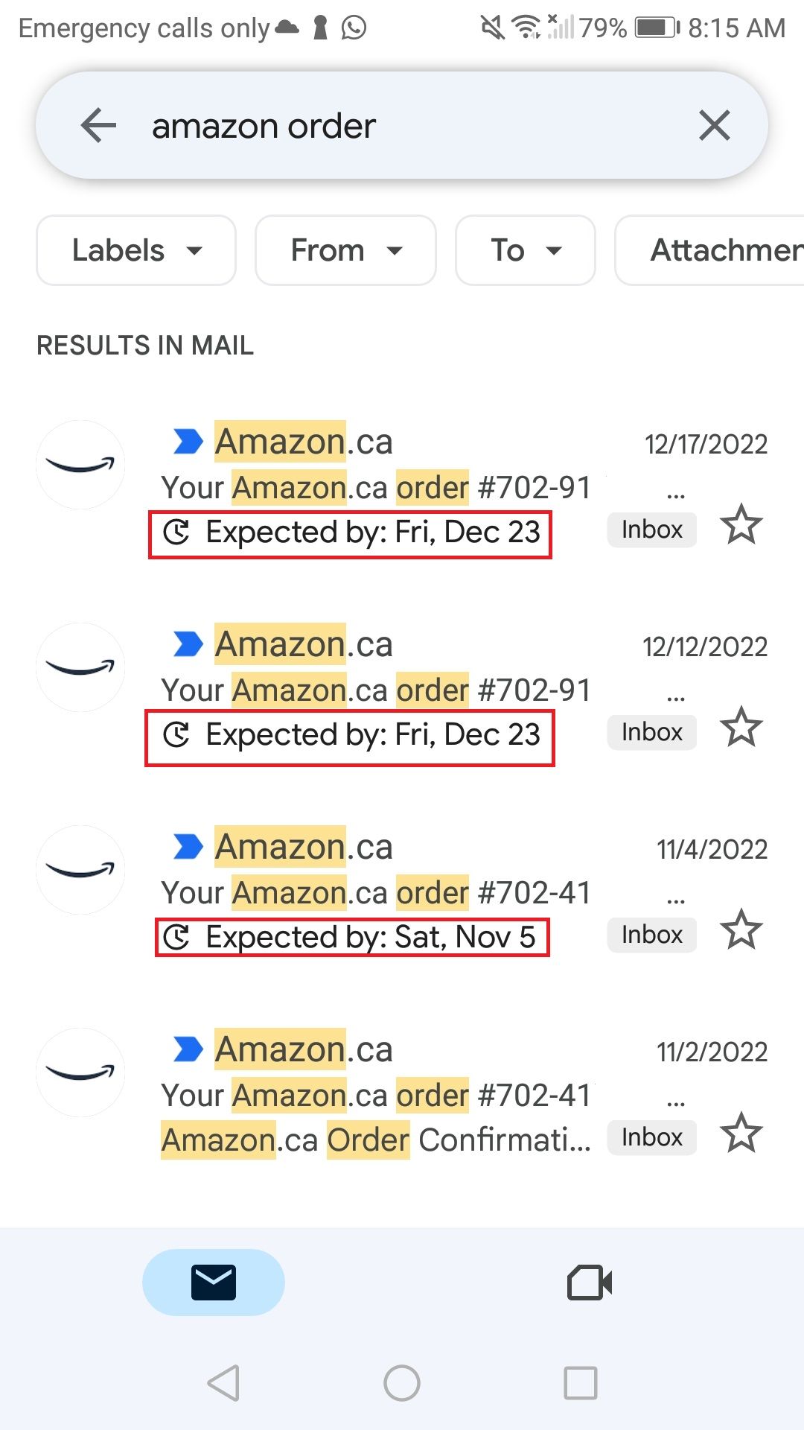The width and height of the screenshot is (804, 1430).
Task: Star the 12/17/2022 Amazon.ca email
Action: coord(741,526)
